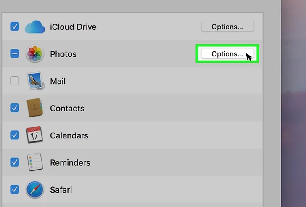Click the Safari compass icon

click(35, 190)
